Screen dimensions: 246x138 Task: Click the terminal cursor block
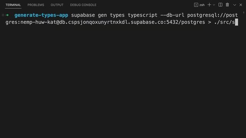tap(236, 22)
